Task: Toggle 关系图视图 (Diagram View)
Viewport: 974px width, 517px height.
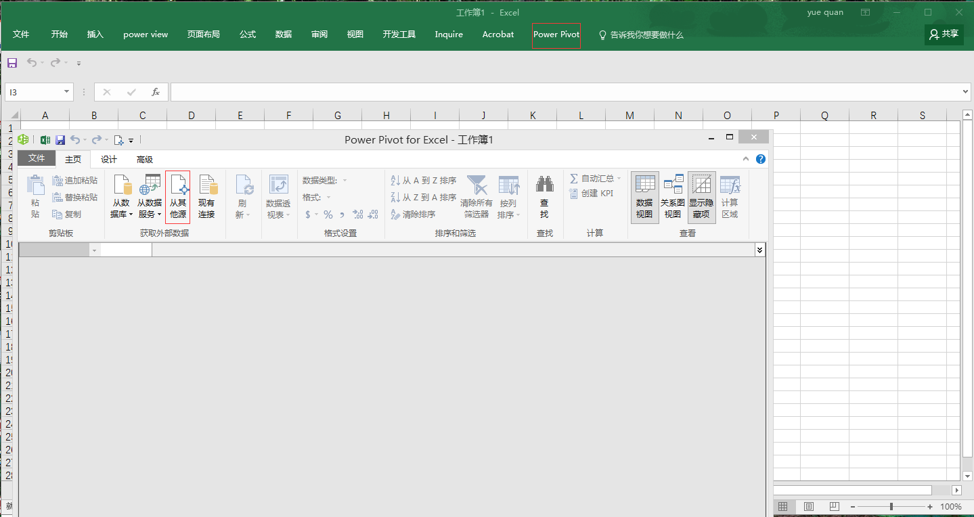Action: coord(673,196)
